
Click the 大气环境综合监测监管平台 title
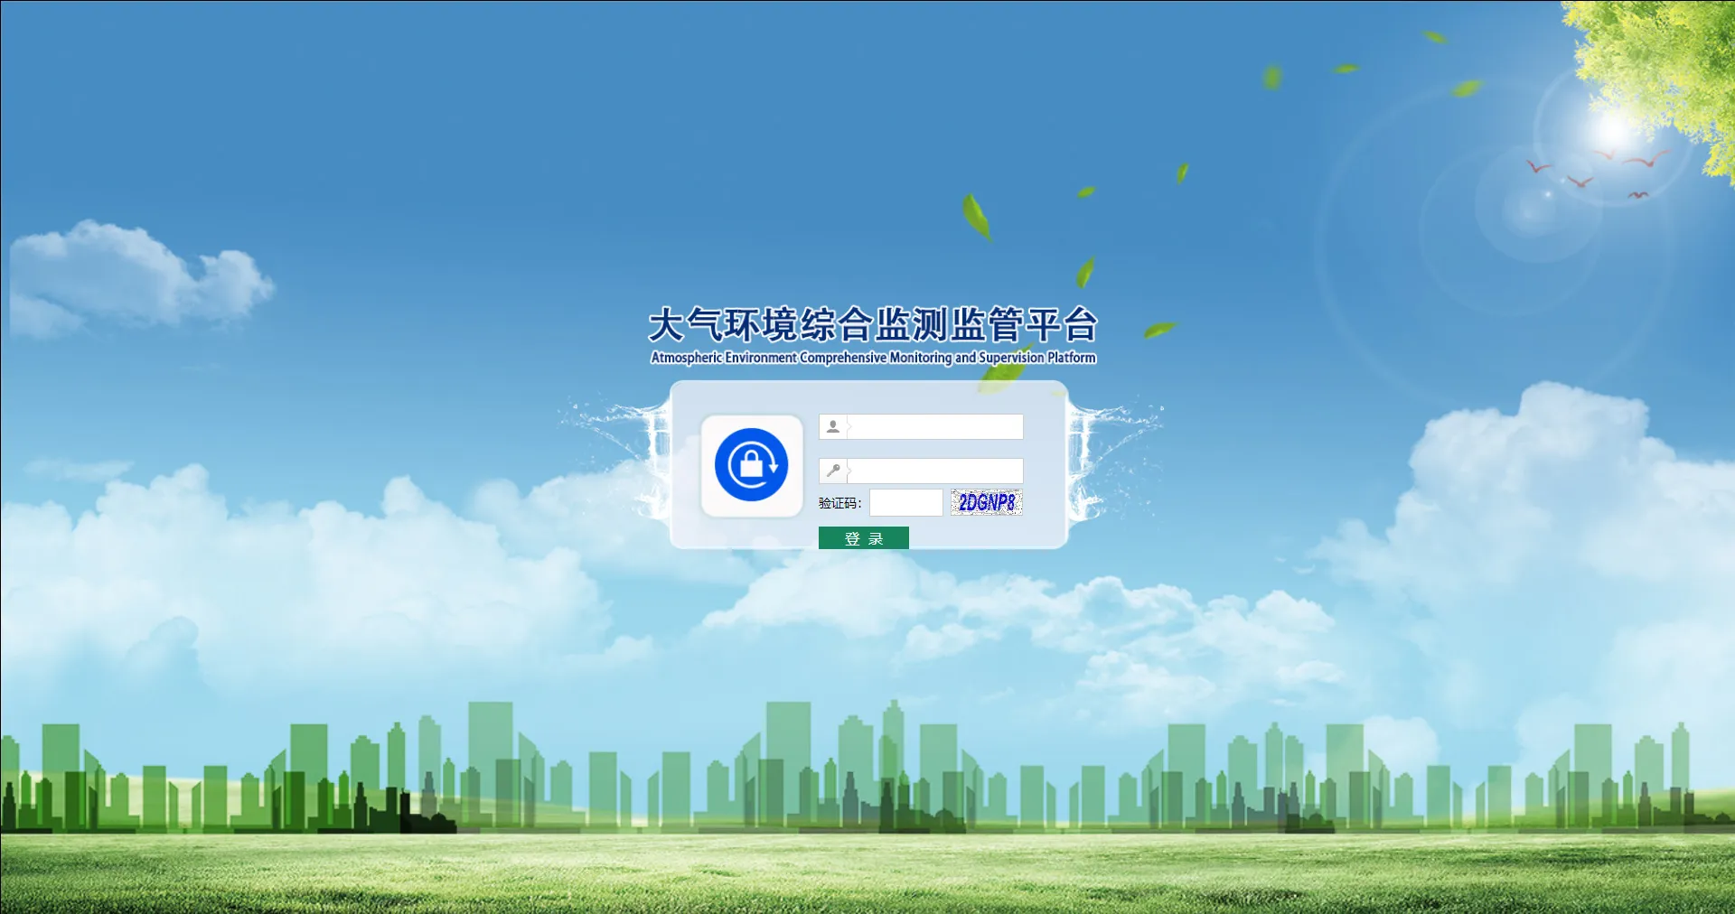point(873,325)
